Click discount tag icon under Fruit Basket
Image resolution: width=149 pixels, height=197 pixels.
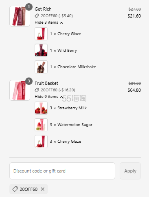pyautogui.click(x=37, y=90)
